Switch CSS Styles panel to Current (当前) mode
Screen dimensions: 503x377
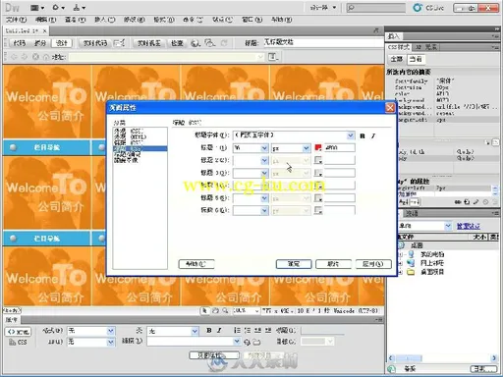click(x=416, y=59)
